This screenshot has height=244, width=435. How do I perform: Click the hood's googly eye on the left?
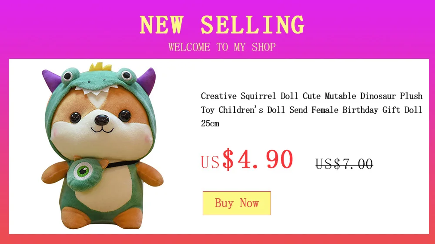68,76
